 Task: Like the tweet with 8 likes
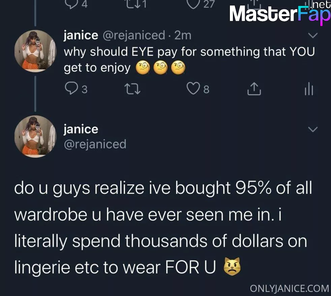(198, 88)
